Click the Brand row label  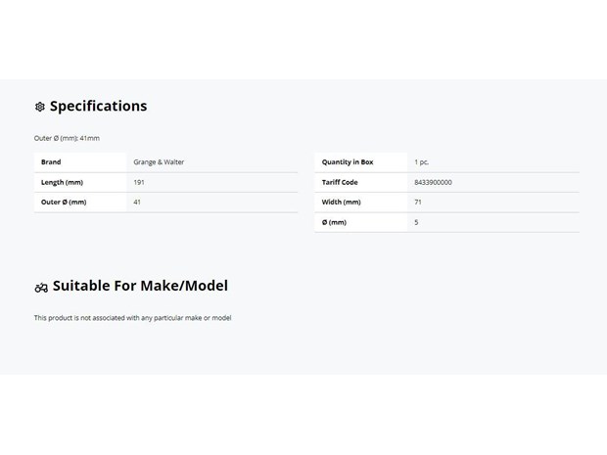click(x=51, y=162)
